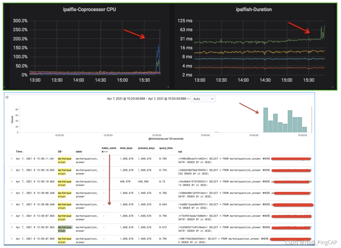Click the sql column header
The width and height of the screenshot is (341, 248).
(x=180, y=152)
